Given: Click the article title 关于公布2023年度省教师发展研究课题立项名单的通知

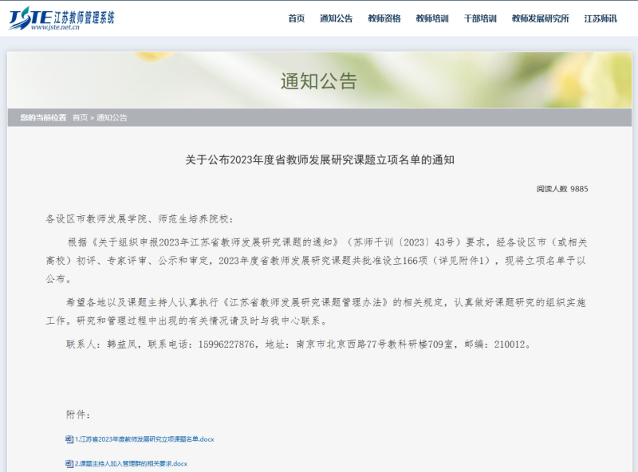Looking at the screenshot, I should [x=320, y=160].
